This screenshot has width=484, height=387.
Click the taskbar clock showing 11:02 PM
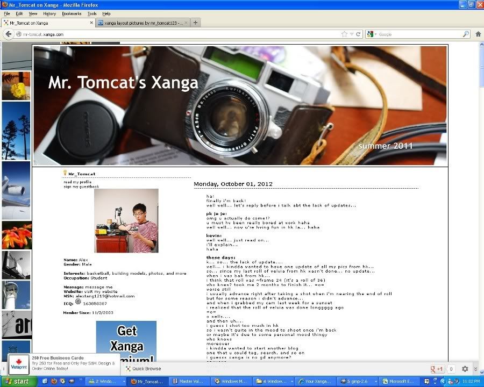coord(471,382)
